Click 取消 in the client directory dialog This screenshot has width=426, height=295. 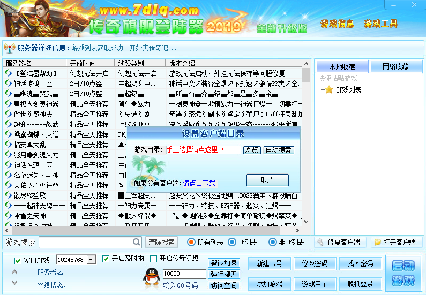pos(267,180)
